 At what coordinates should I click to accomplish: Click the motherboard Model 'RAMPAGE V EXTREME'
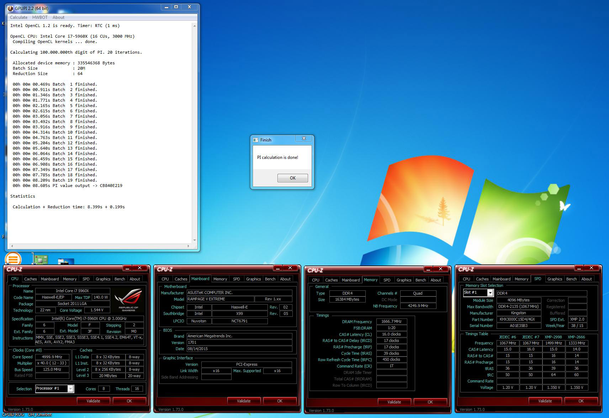221,299
